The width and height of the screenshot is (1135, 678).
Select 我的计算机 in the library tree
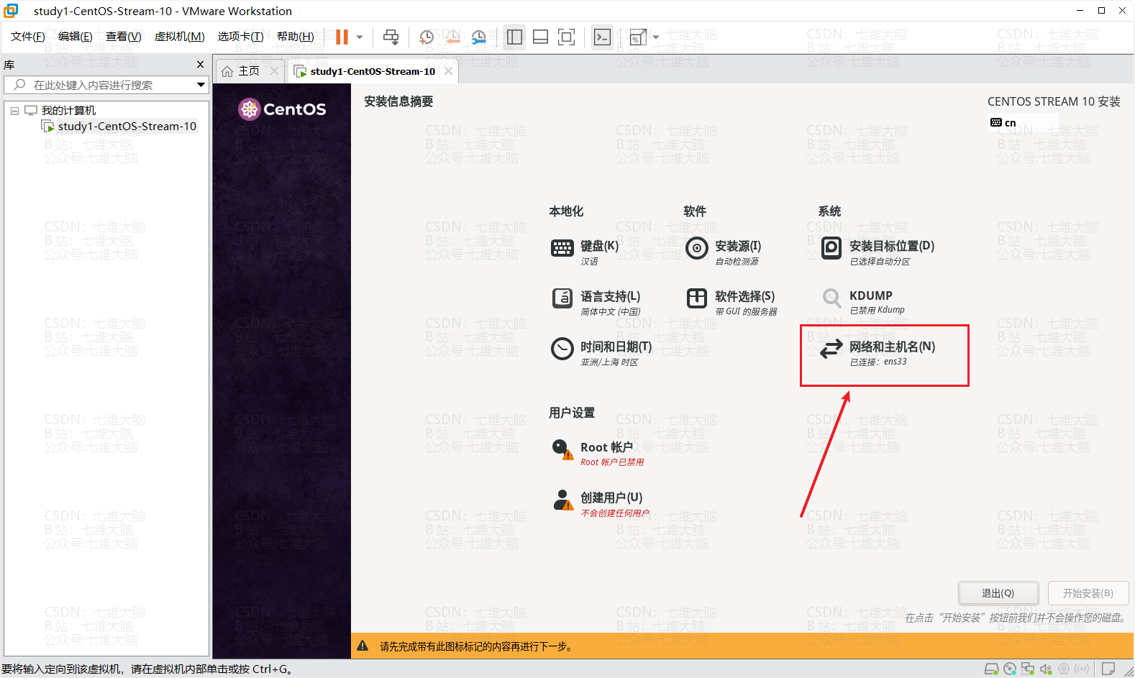click(68, 111)
